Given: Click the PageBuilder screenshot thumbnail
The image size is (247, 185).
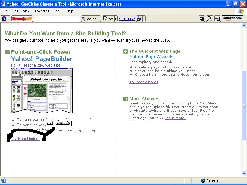Looking at the screenshot, I should (42, 90).
